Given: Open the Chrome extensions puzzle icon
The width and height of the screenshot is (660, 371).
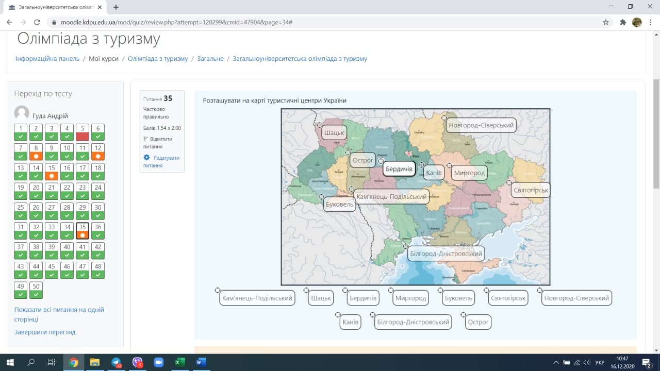Looking at the screenshot, I should click(x=623, y=22).
